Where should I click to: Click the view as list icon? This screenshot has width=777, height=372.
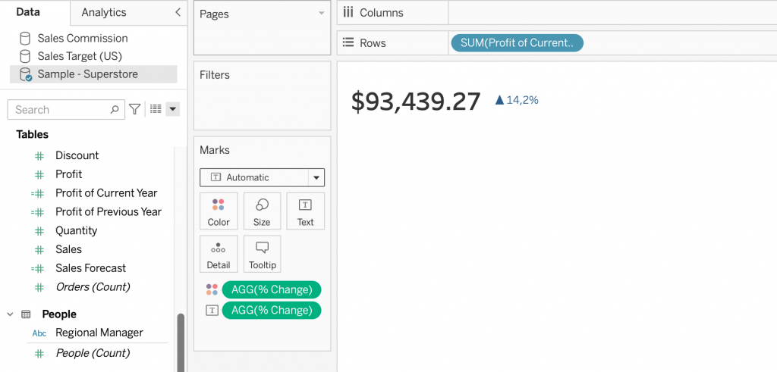(x=156, y=109)
